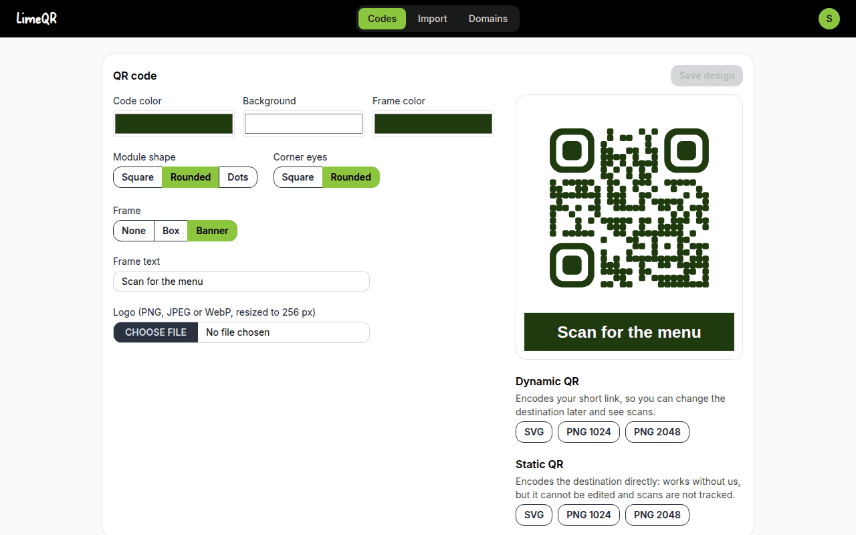Click the Corner eyes label

(x=300, y=157)
